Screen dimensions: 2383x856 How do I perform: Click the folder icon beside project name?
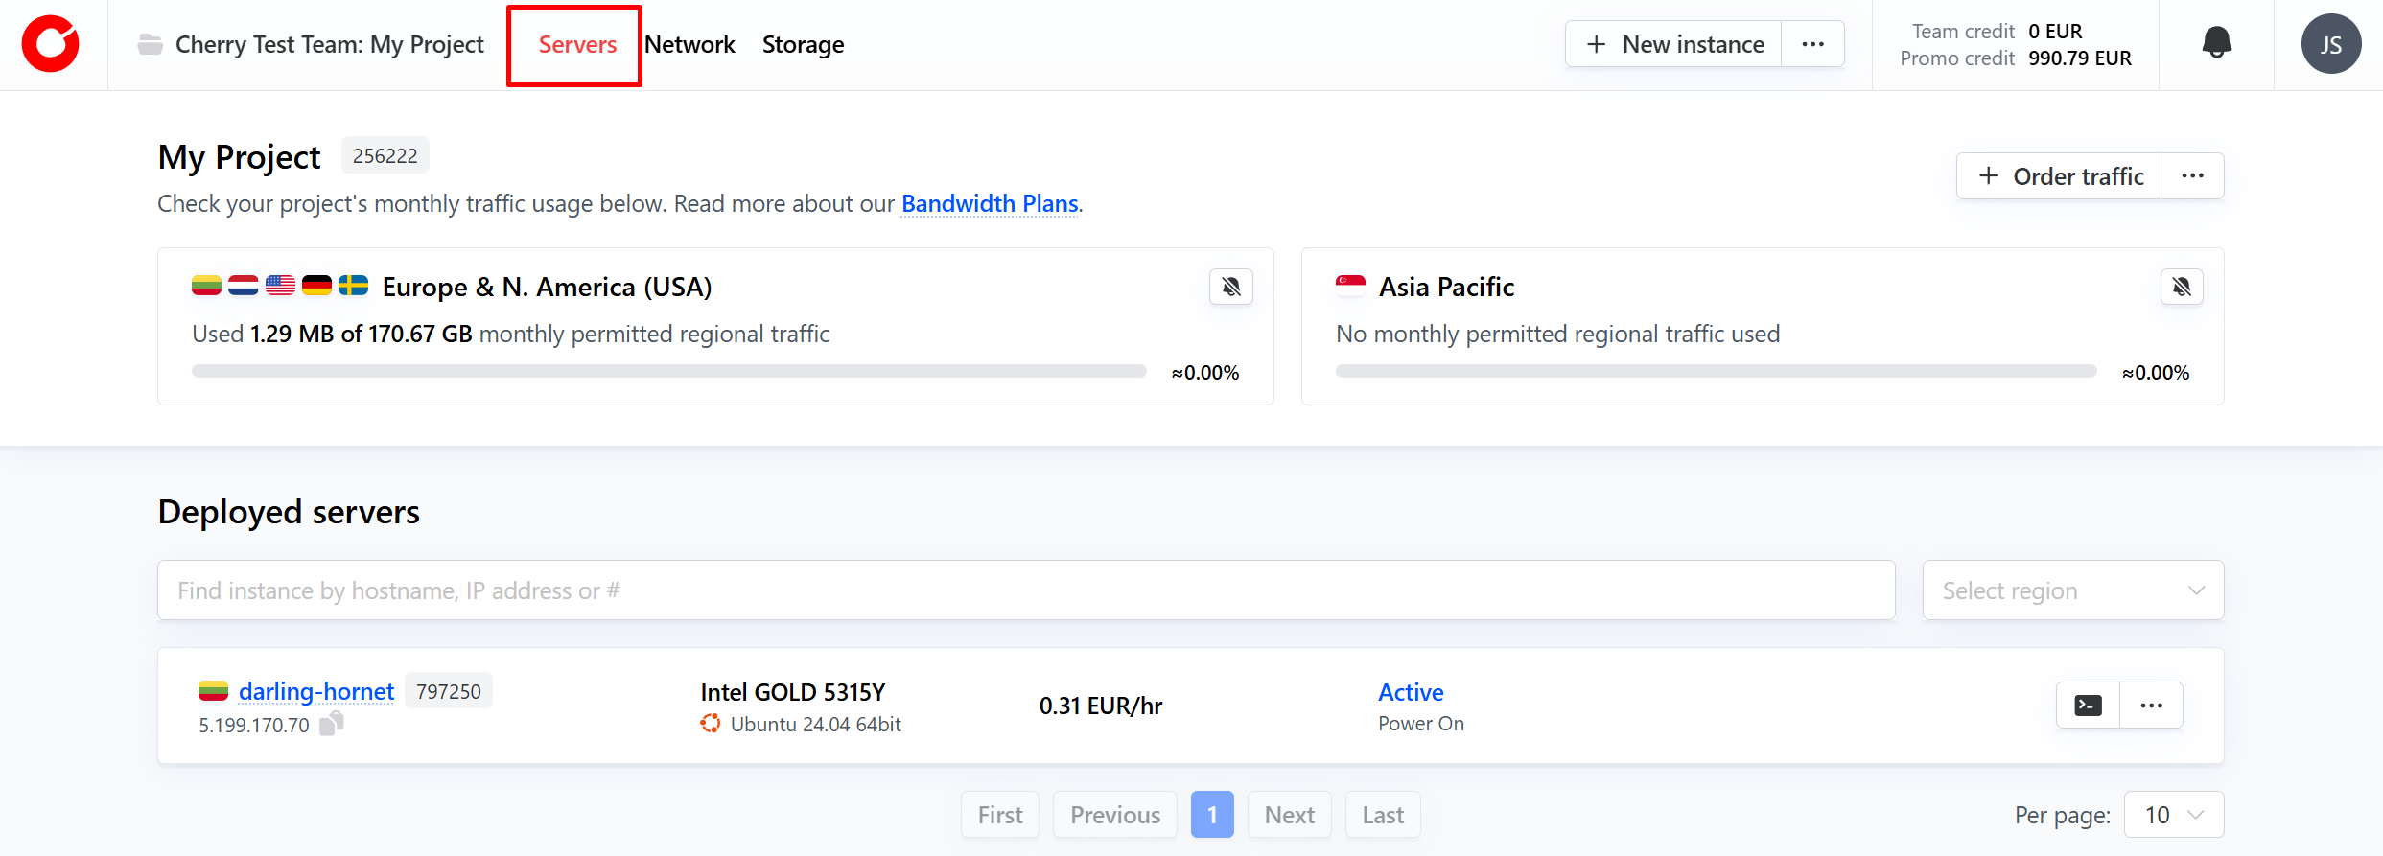[x=150, y=44]
